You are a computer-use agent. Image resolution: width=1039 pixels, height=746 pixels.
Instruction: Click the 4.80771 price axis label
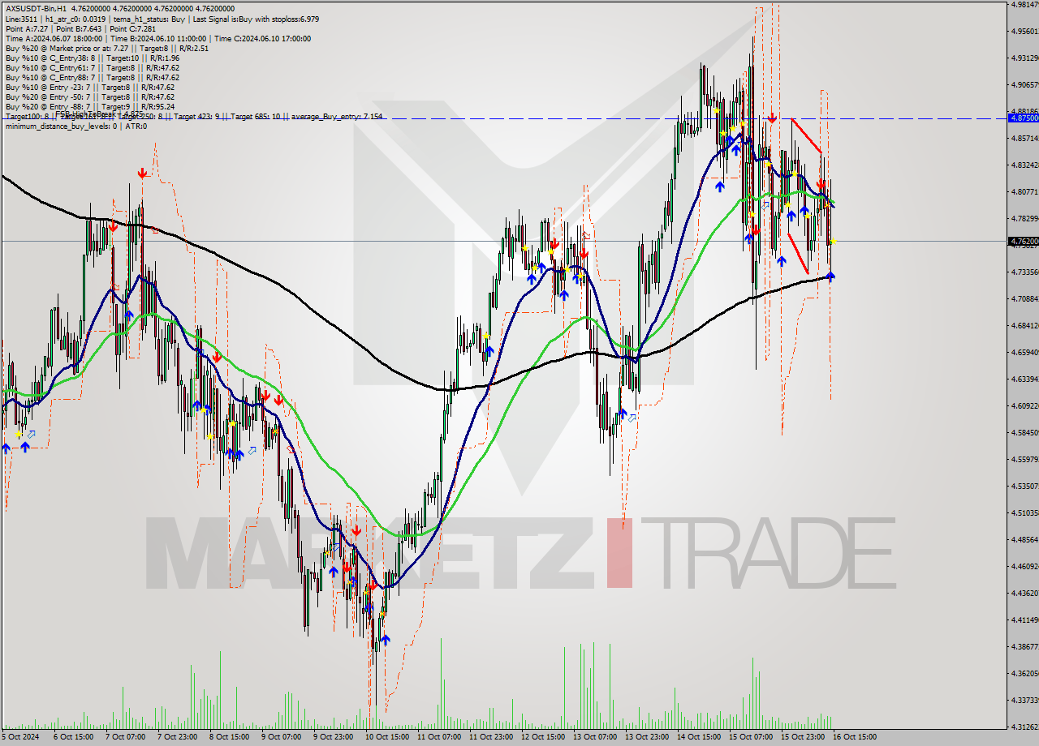tap(1024, 191)
